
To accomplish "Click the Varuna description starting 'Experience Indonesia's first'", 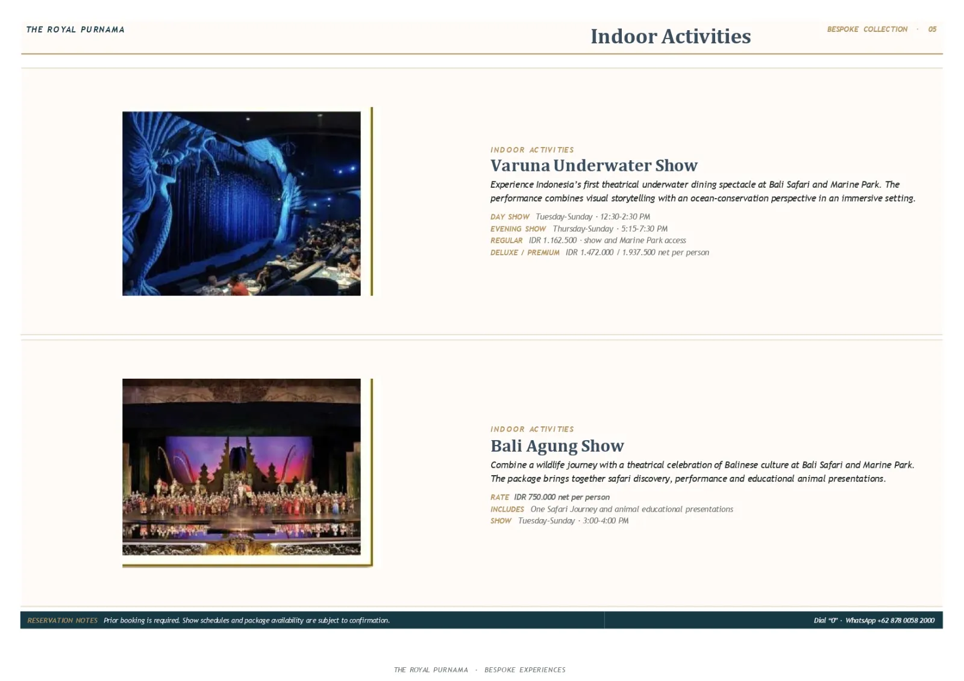I will tap(703, 191).
